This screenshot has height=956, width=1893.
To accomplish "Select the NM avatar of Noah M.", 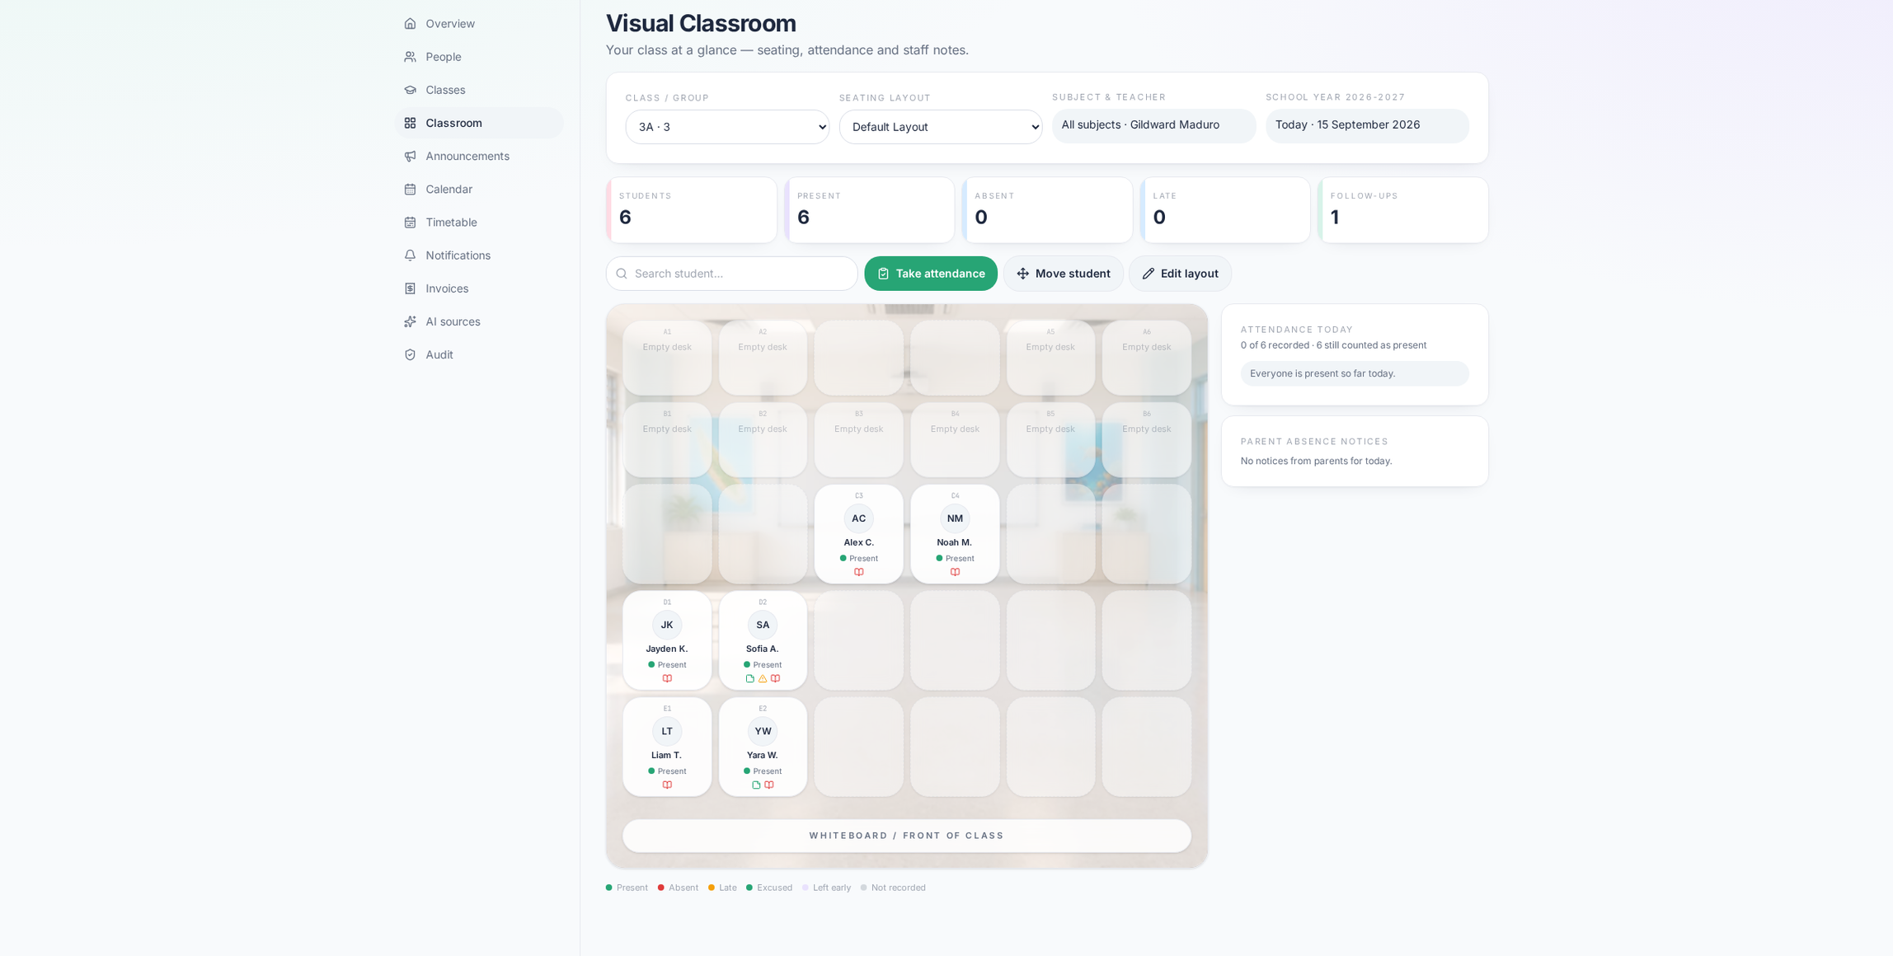I will tap(955, 518).
